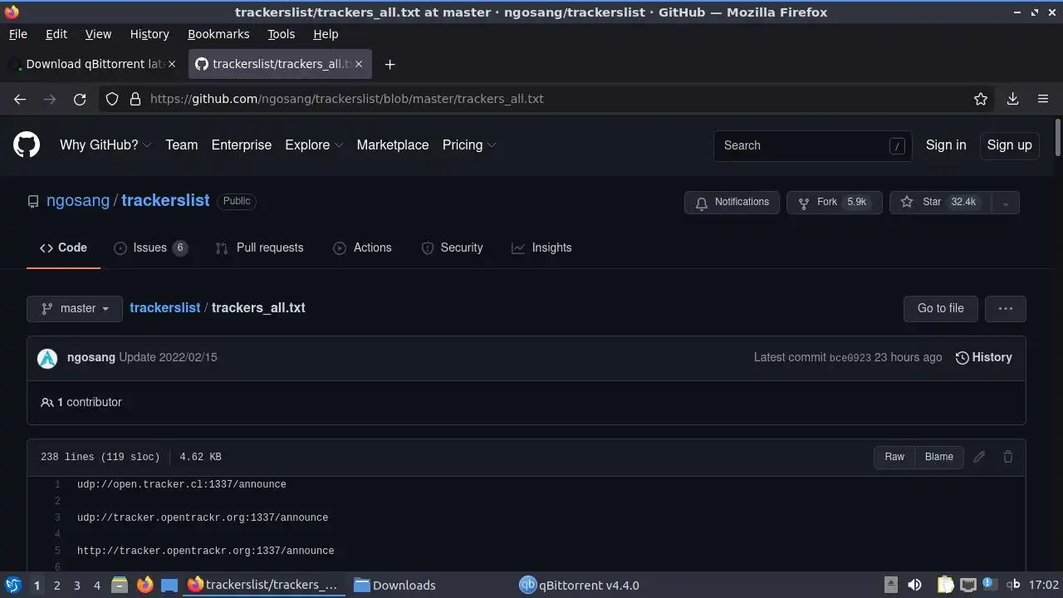
Task: Click the site security padlock icon
Action: pyautogui.click(x=135, y=99)
